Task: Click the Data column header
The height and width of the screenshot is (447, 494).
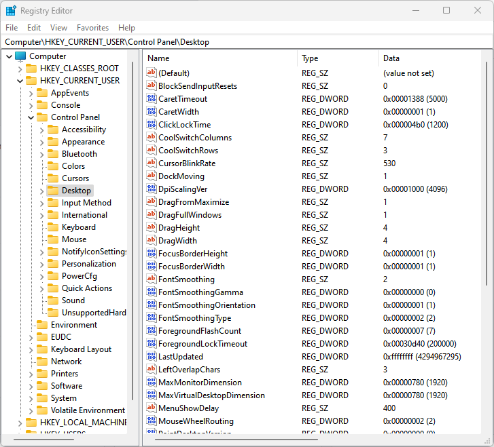Action: coord(429,58)
